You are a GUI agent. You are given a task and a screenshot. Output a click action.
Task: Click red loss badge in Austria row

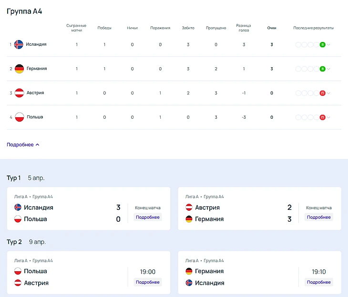pos(323,93)
